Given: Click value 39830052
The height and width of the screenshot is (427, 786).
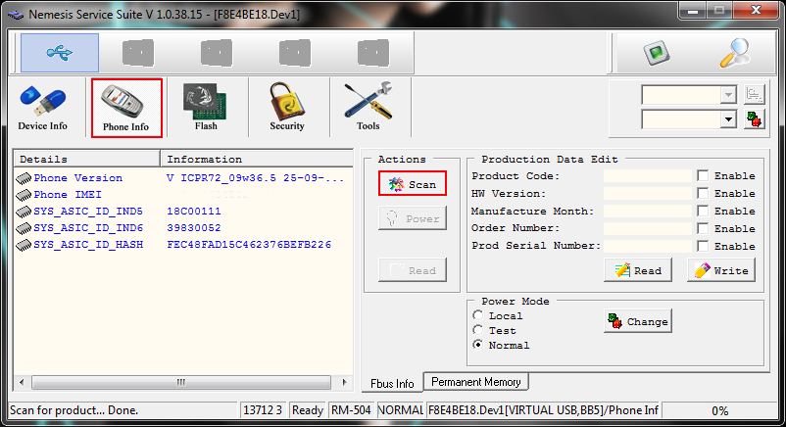Looking at the screenshot, I should (193, 228).
